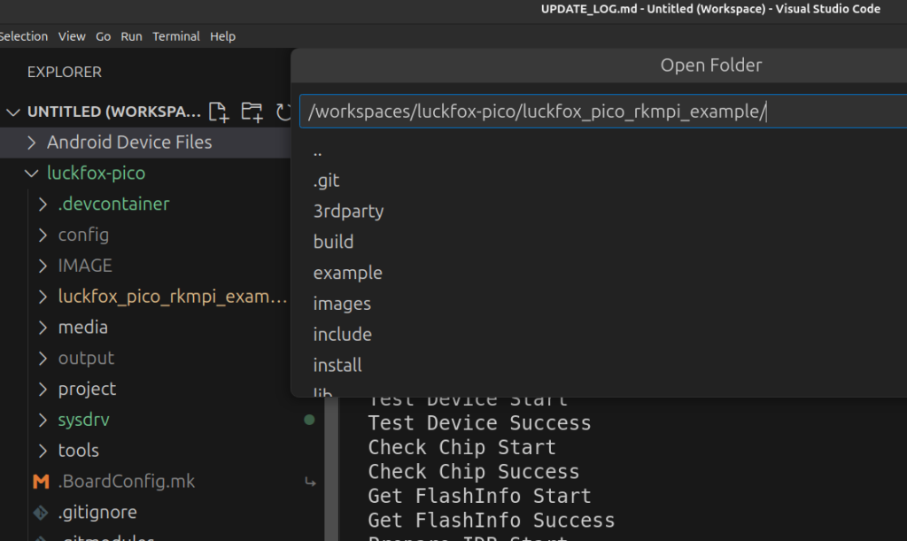Click the New Folder icon in Explorer
Image resolution: width=907 pixels, height=541 pixels.
tap(252, 112)
